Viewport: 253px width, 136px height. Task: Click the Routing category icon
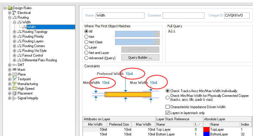(15, 17)
